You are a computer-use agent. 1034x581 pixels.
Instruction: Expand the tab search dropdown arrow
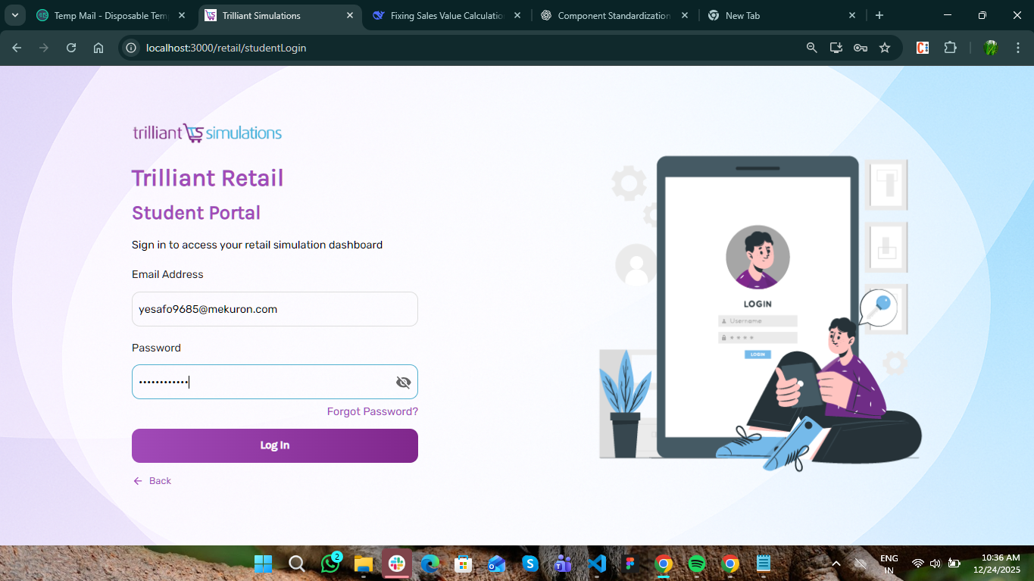point(15,15)
